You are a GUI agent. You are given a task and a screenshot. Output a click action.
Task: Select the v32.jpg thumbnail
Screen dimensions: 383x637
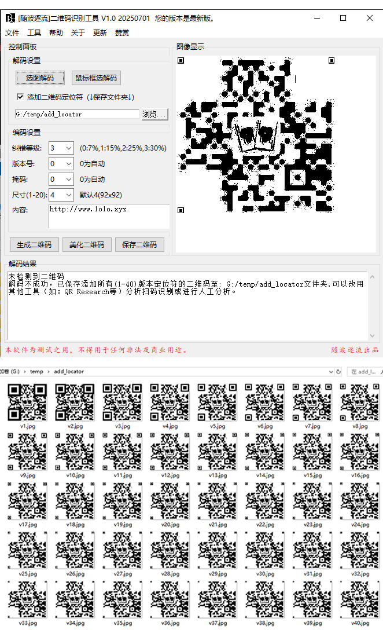(x=360, y=550)
